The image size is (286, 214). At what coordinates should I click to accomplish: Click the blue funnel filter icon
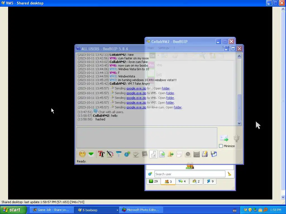coord(118,154)
